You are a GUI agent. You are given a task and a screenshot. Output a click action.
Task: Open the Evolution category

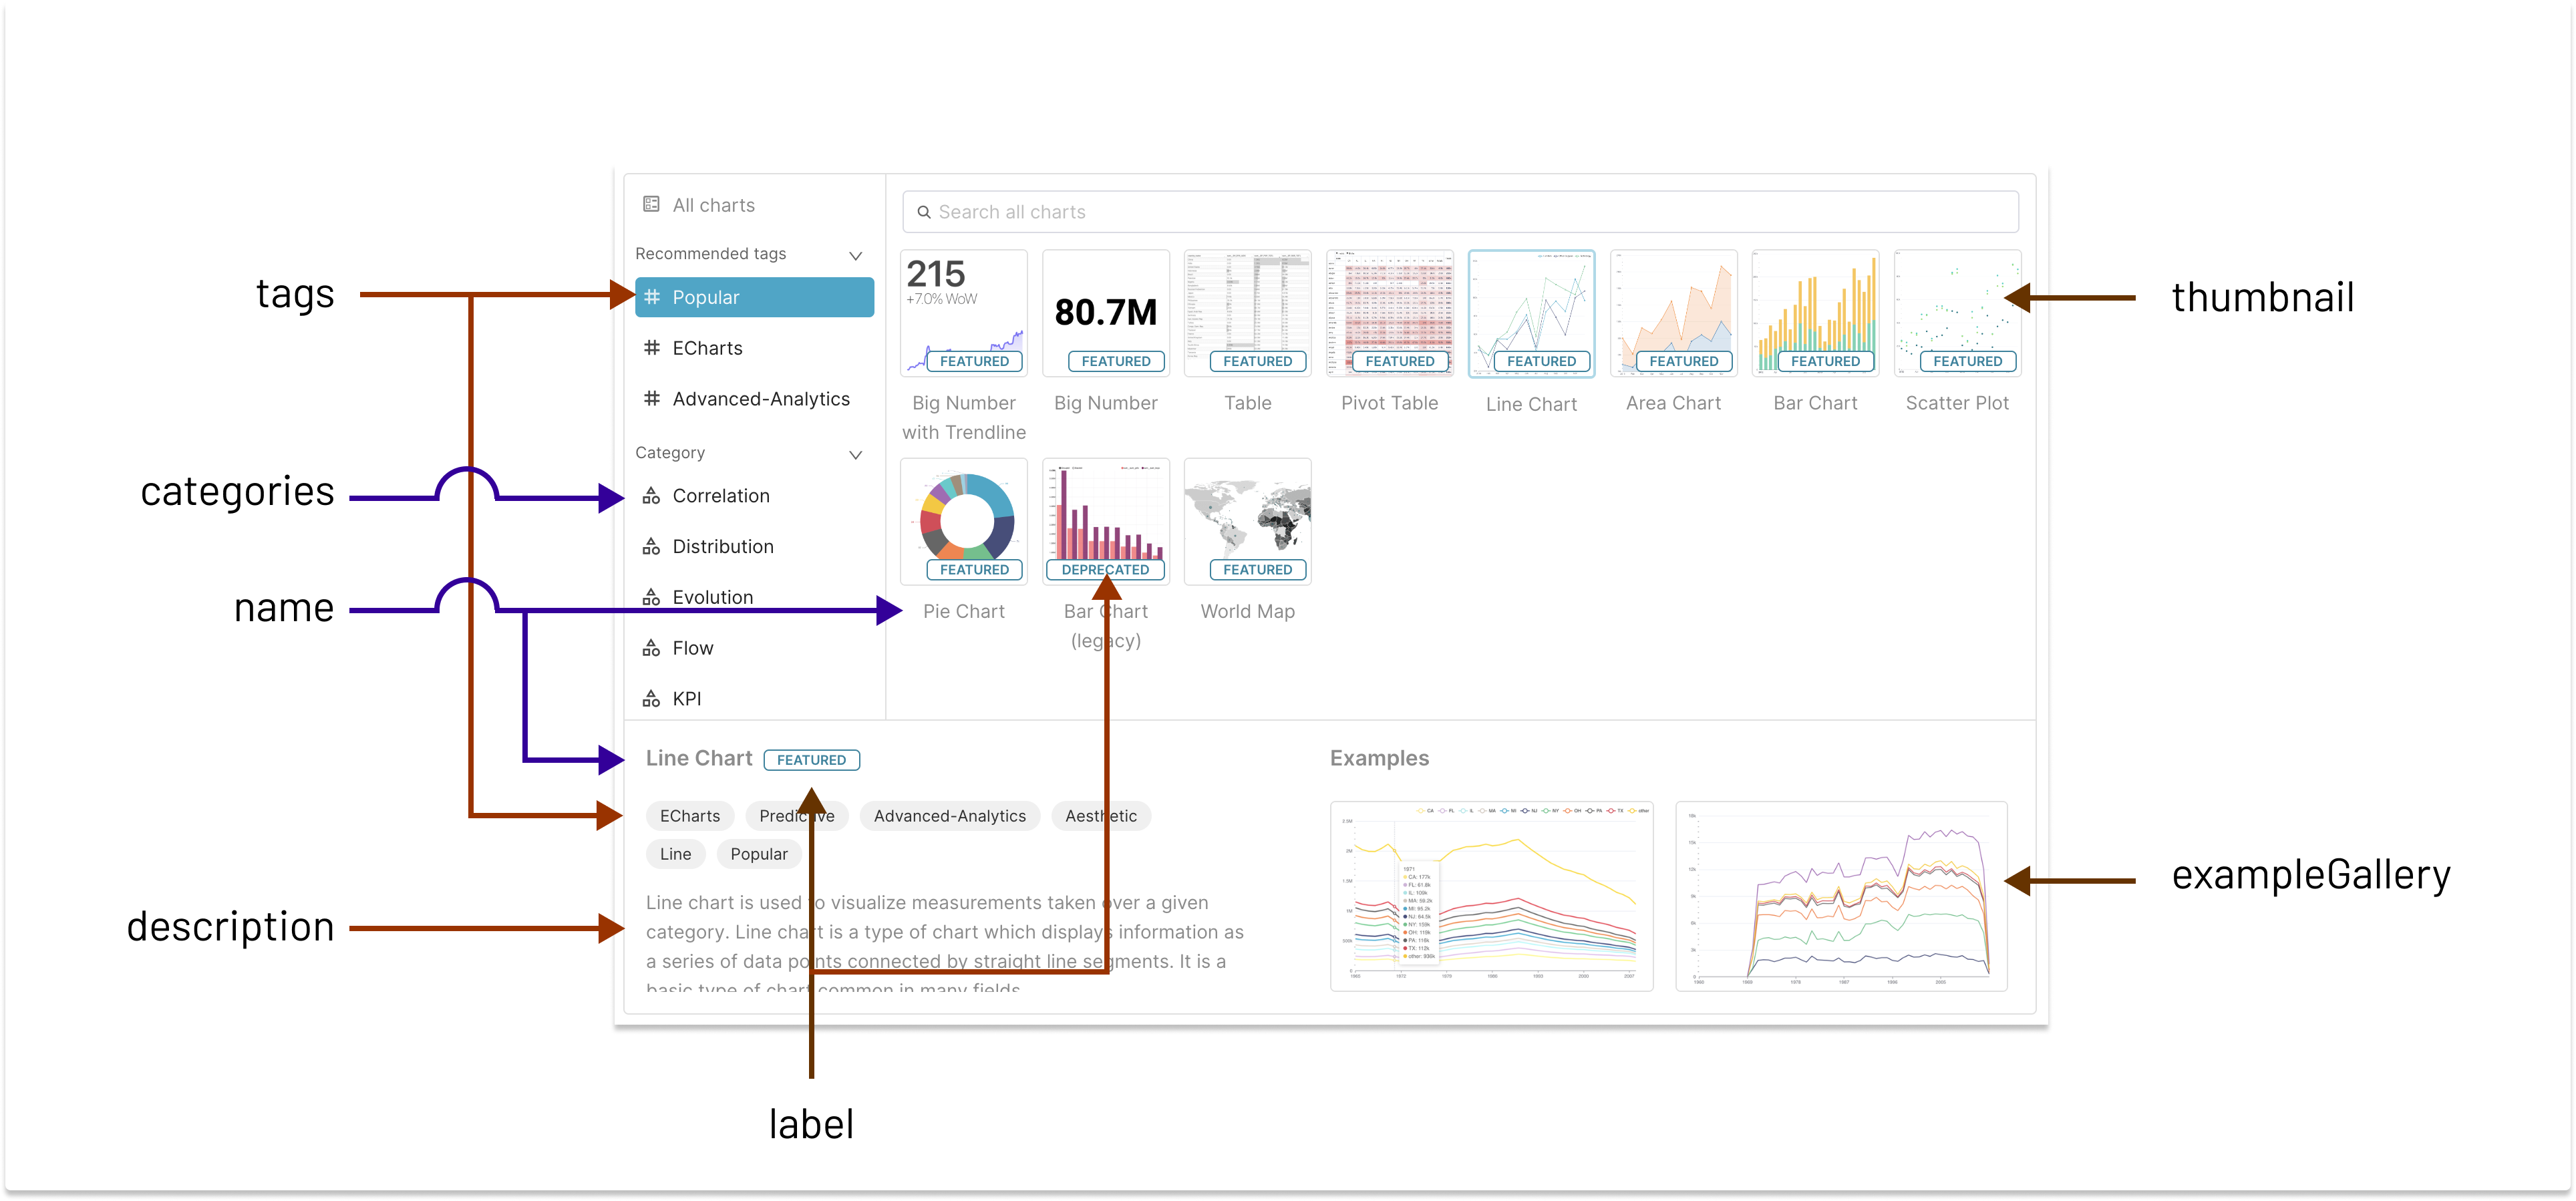pyautogui.click(x=712, y=597)
